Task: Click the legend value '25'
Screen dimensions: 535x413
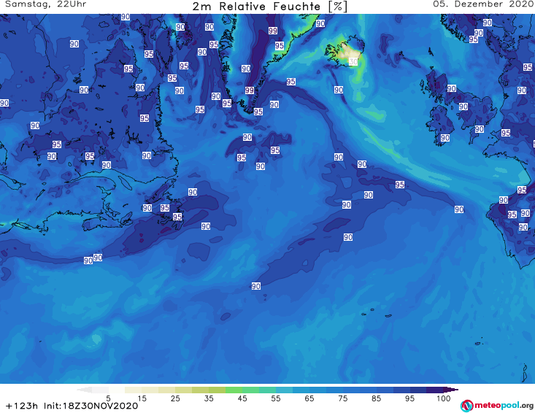Action: [175, 398]
